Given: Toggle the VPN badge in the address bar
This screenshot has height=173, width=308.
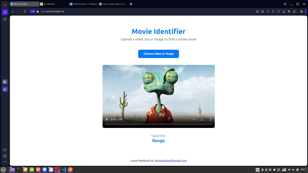Looking at the screenshot, I should (33, 11).
